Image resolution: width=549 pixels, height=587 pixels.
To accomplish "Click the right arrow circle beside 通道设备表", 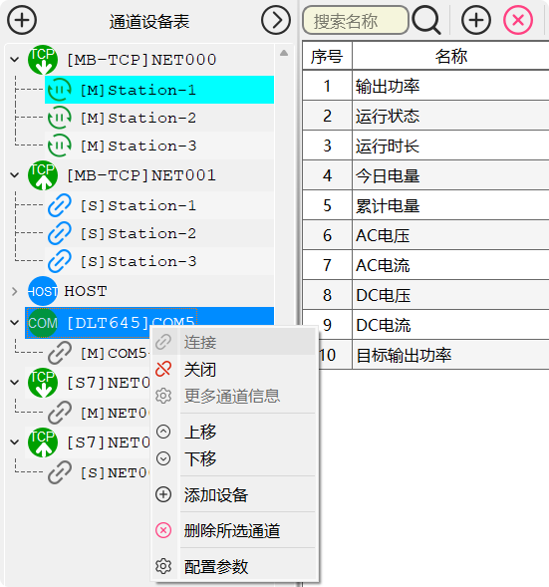I will click(x=276, y=20).
